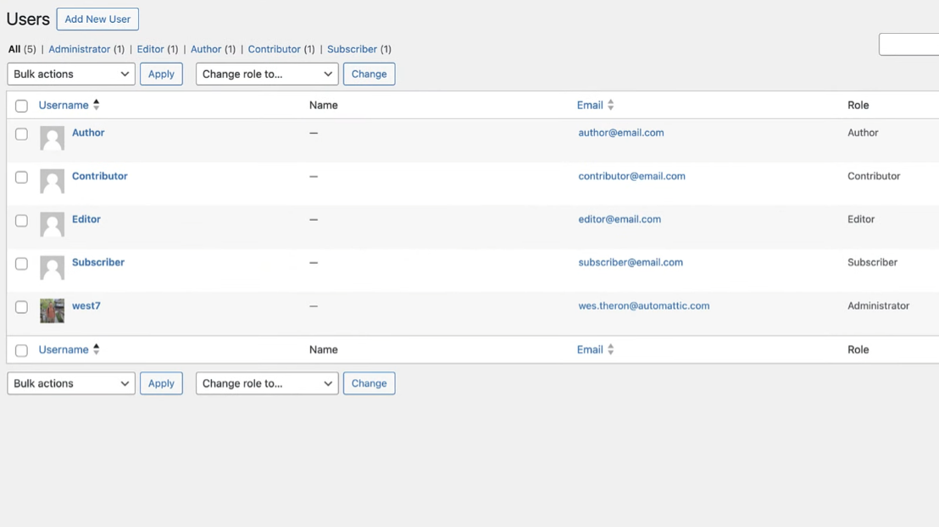The image size is (939, 527).
Task: Open the Change role to dropdown
Action: tap(266, 74)
